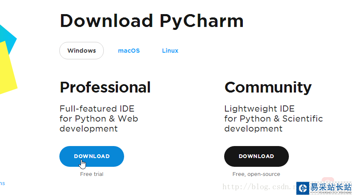Download the Professional edition
The image size is (352, 195).
coord(92,156)
